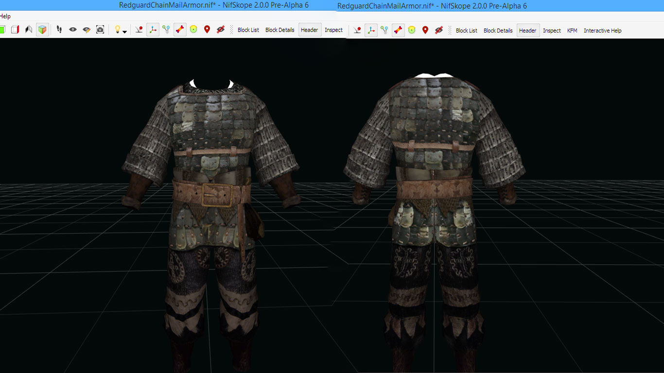Viewport: 664px width, 373px height.
Task: Click the plain eye view icon
Action: click(x=73, y=30)
